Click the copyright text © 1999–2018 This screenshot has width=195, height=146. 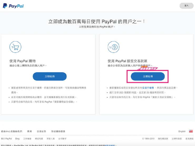pos(148,139)
